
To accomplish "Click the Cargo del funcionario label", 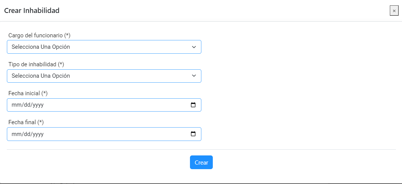I will point(39,35).
